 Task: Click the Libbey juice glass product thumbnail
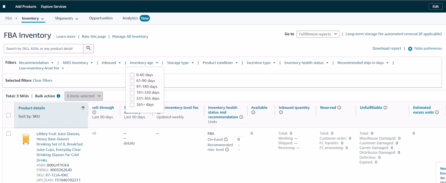[x=26, y=139]
